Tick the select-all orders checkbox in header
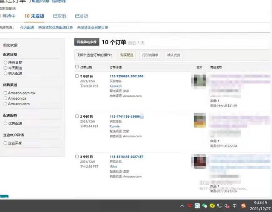The width and height of the screenshot is (272, 212). 77,67
